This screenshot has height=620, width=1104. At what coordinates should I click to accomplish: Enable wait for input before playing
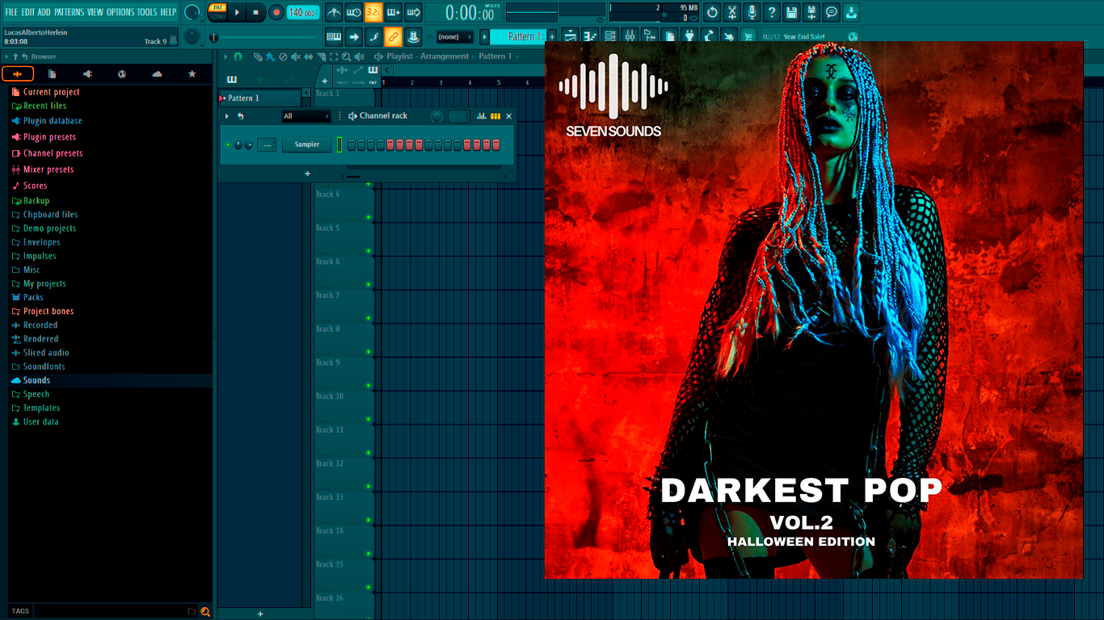[x=353, y=13]
